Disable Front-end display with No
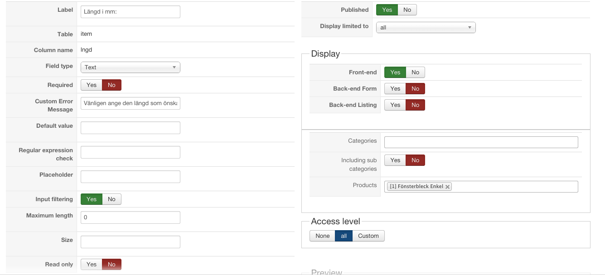This screenshot has height=275, width=605. coord(415,72)
